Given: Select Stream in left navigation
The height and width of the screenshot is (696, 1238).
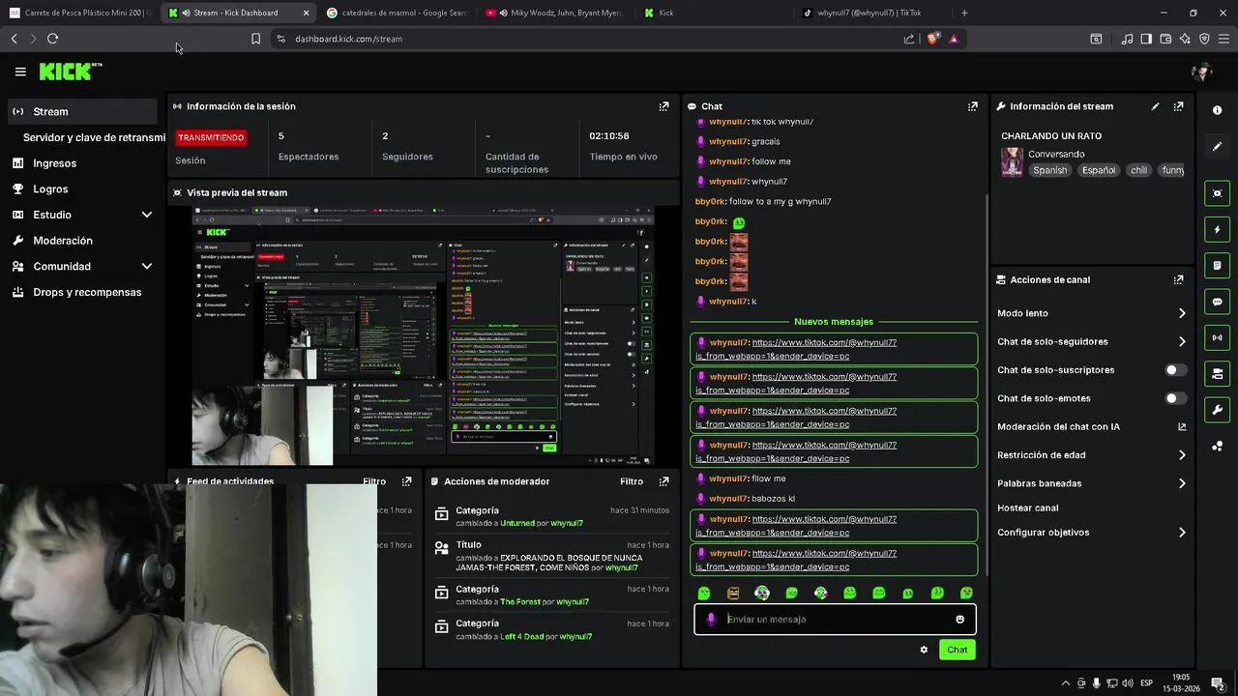Looking at the screenshot, I should point(83,111).
